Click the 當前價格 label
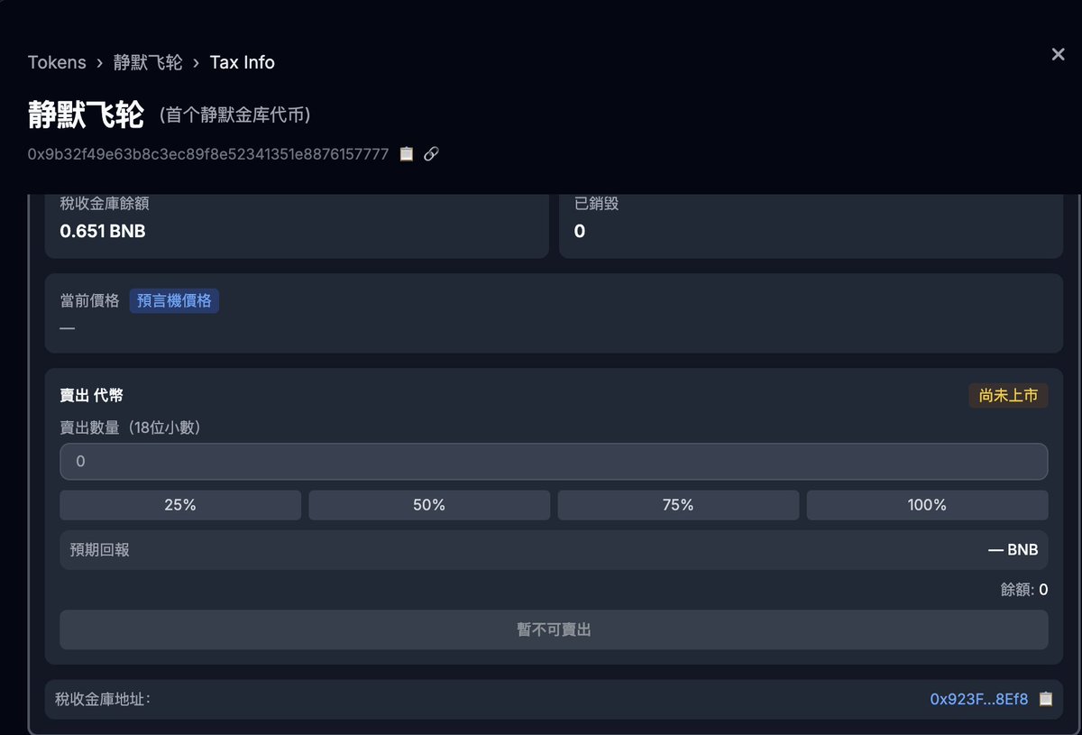The width and height of the screenshot is (1082, 735). coord(89,301)
